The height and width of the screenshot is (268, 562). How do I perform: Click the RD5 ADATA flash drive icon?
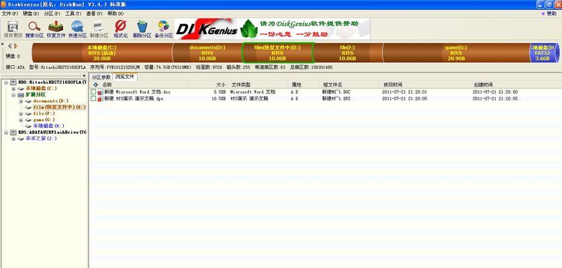13,133
